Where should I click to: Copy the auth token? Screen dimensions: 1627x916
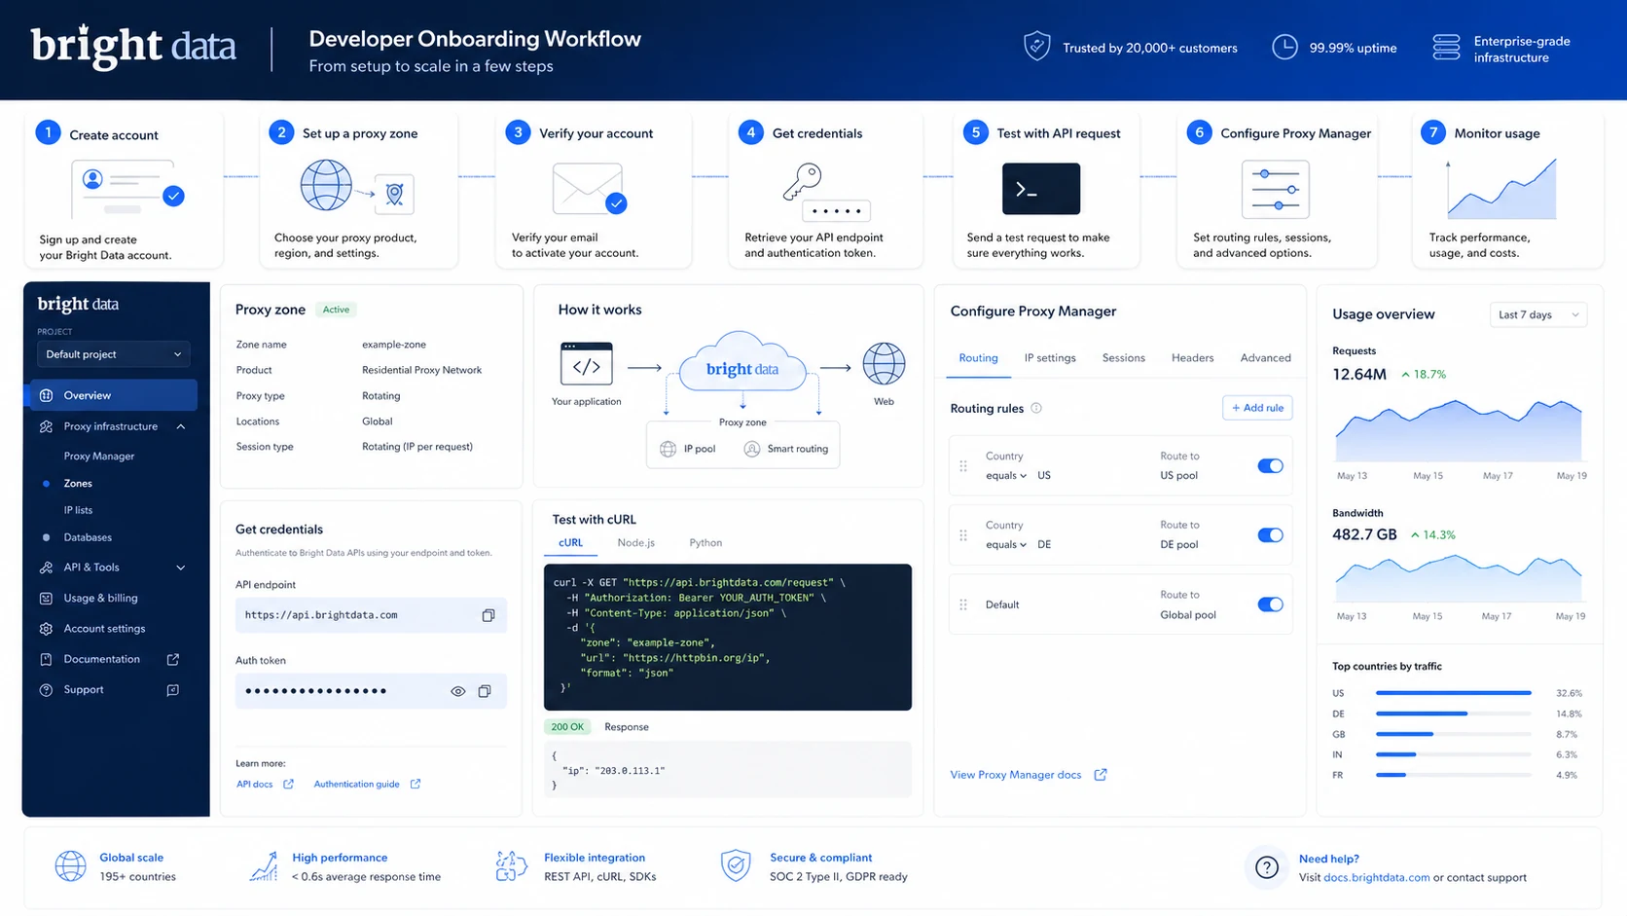[x=485, y=691]
